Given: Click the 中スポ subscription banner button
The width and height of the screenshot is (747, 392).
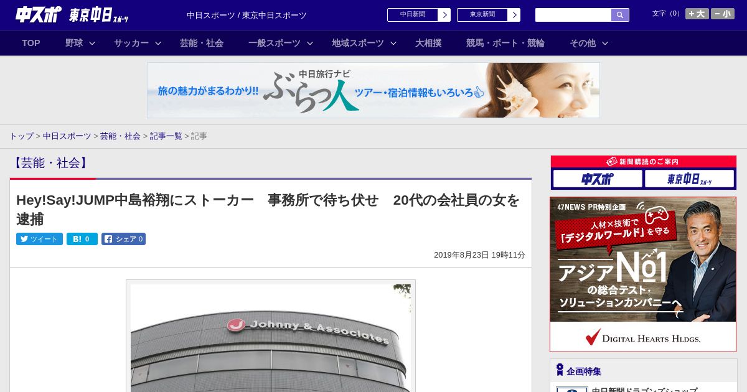Looking at the screenshot, I should point(598,179).
